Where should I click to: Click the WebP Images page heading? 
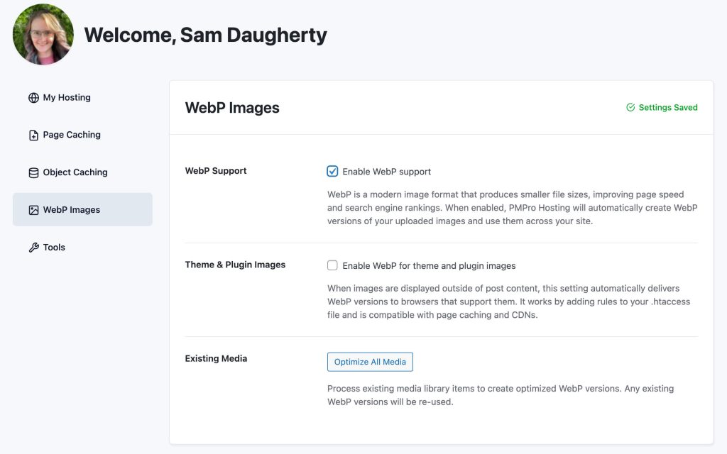point(232,107)
